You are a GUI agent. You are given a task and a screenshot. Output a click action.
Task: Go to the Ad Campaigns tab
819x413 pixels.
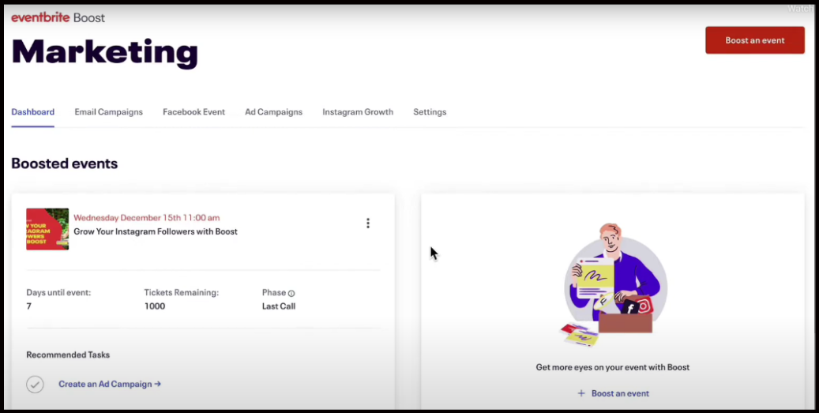[x=273, y=112]
